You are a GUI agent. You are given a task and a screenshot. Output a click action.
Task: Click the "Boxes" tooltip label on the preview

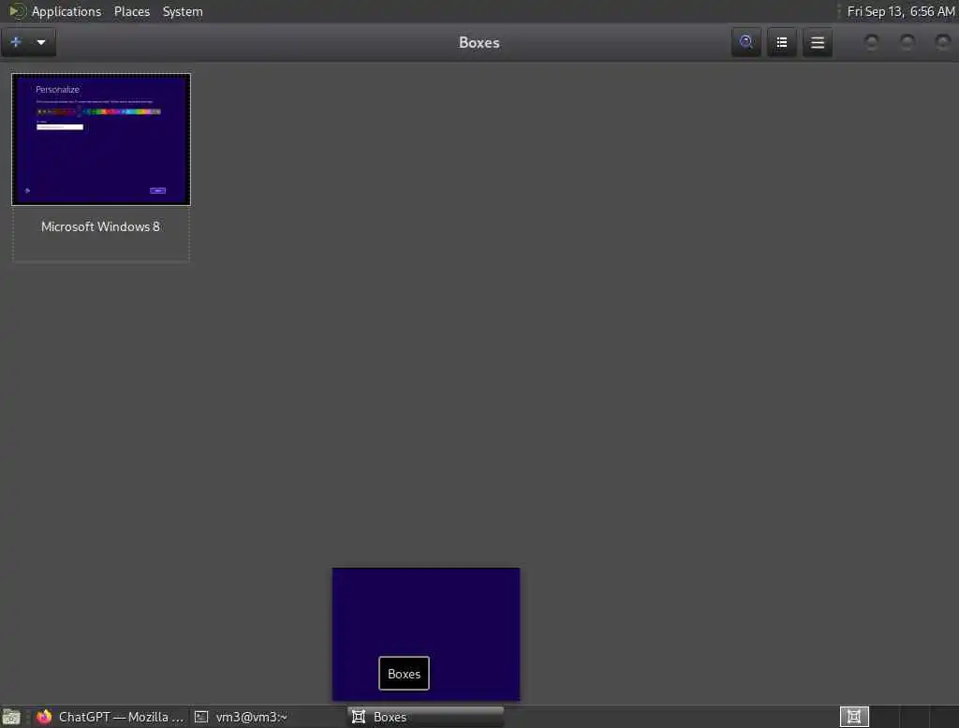click(405, 674)
